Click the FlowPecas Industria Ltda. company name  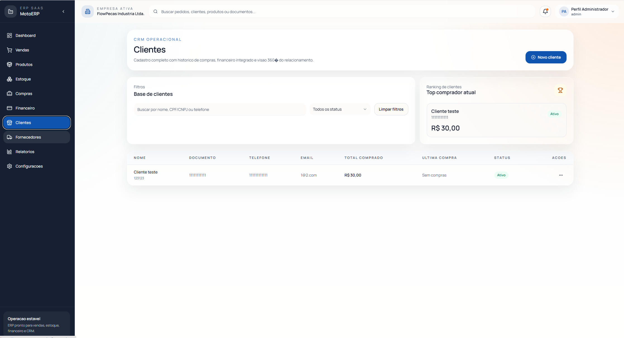(121, 14)
